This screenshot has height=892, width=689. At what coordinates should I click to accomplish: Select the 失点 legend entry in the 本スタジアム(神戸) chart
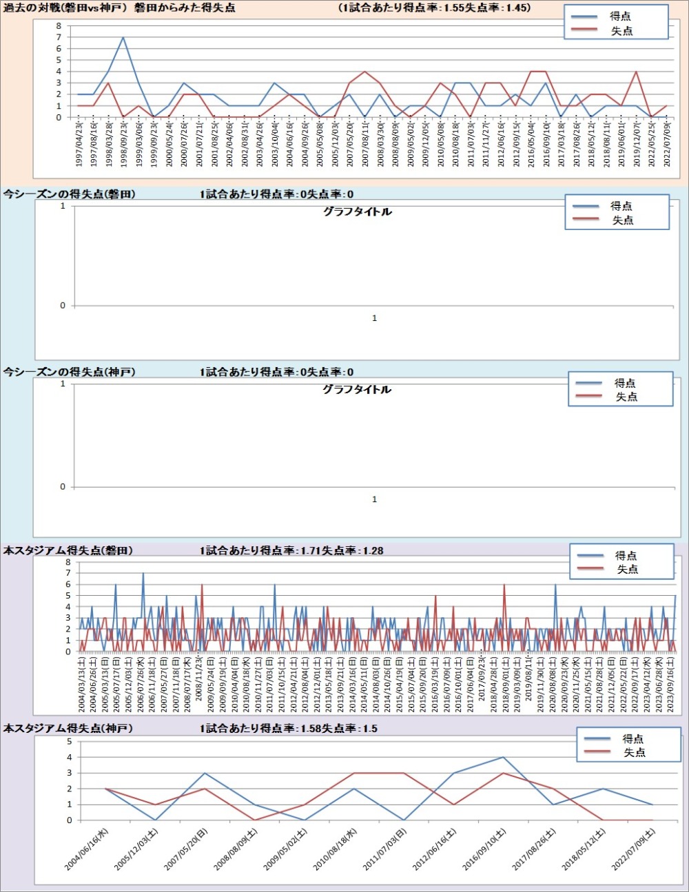click(x=634, y=752)
